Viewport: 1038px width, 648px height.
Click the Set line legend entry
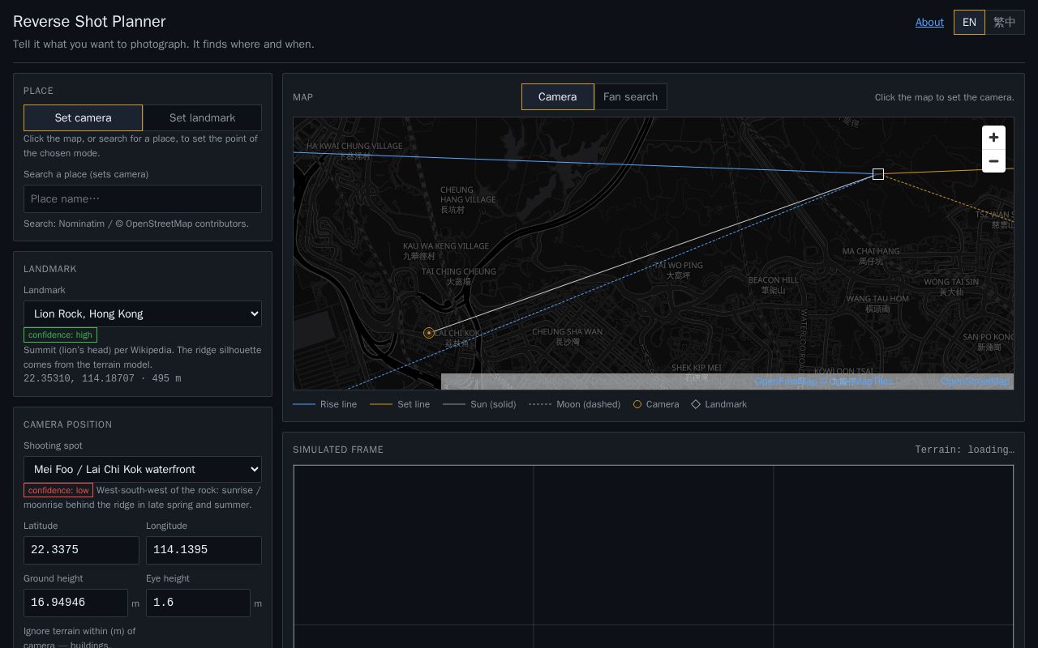click(x=400, y=404)
